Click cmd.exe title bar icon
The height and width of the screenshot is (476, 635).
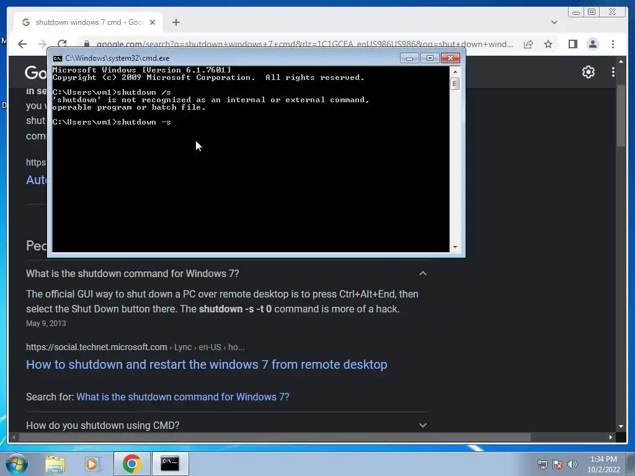point(58,58)
